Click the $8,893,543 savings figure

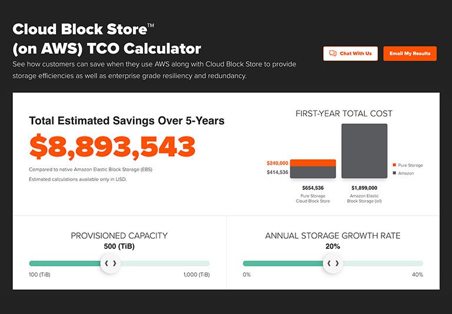(112, 147)
